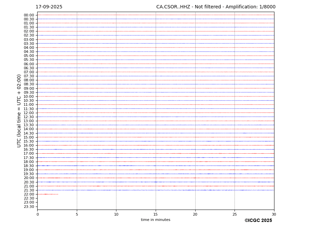Image resolution: width=311 pixels, height=233 pixels.
Task: Select the 06:30 time row label
Action: (29, 68)
